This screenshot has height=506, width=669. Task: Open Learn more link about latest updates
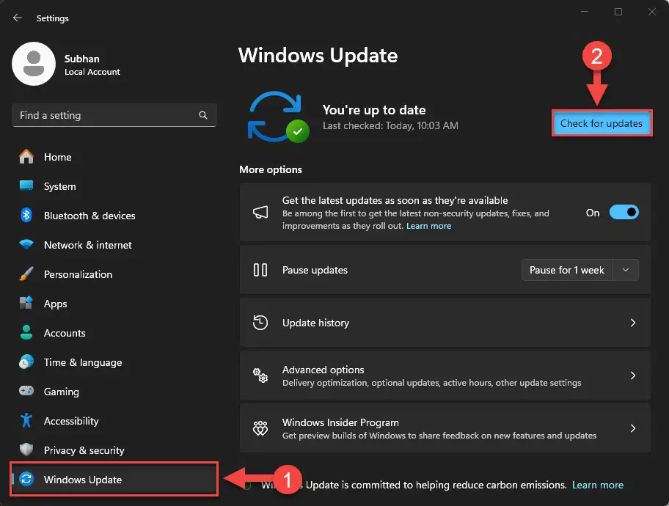tap(428, 226)
